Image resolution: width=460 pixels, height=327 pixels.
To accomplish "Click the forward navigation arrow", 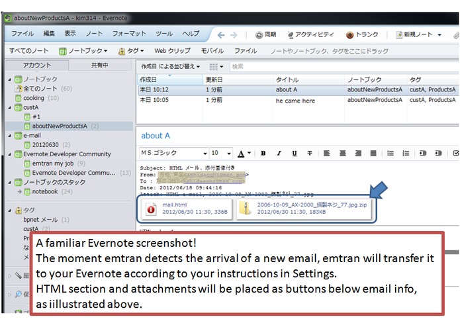I will pos(234,35).
